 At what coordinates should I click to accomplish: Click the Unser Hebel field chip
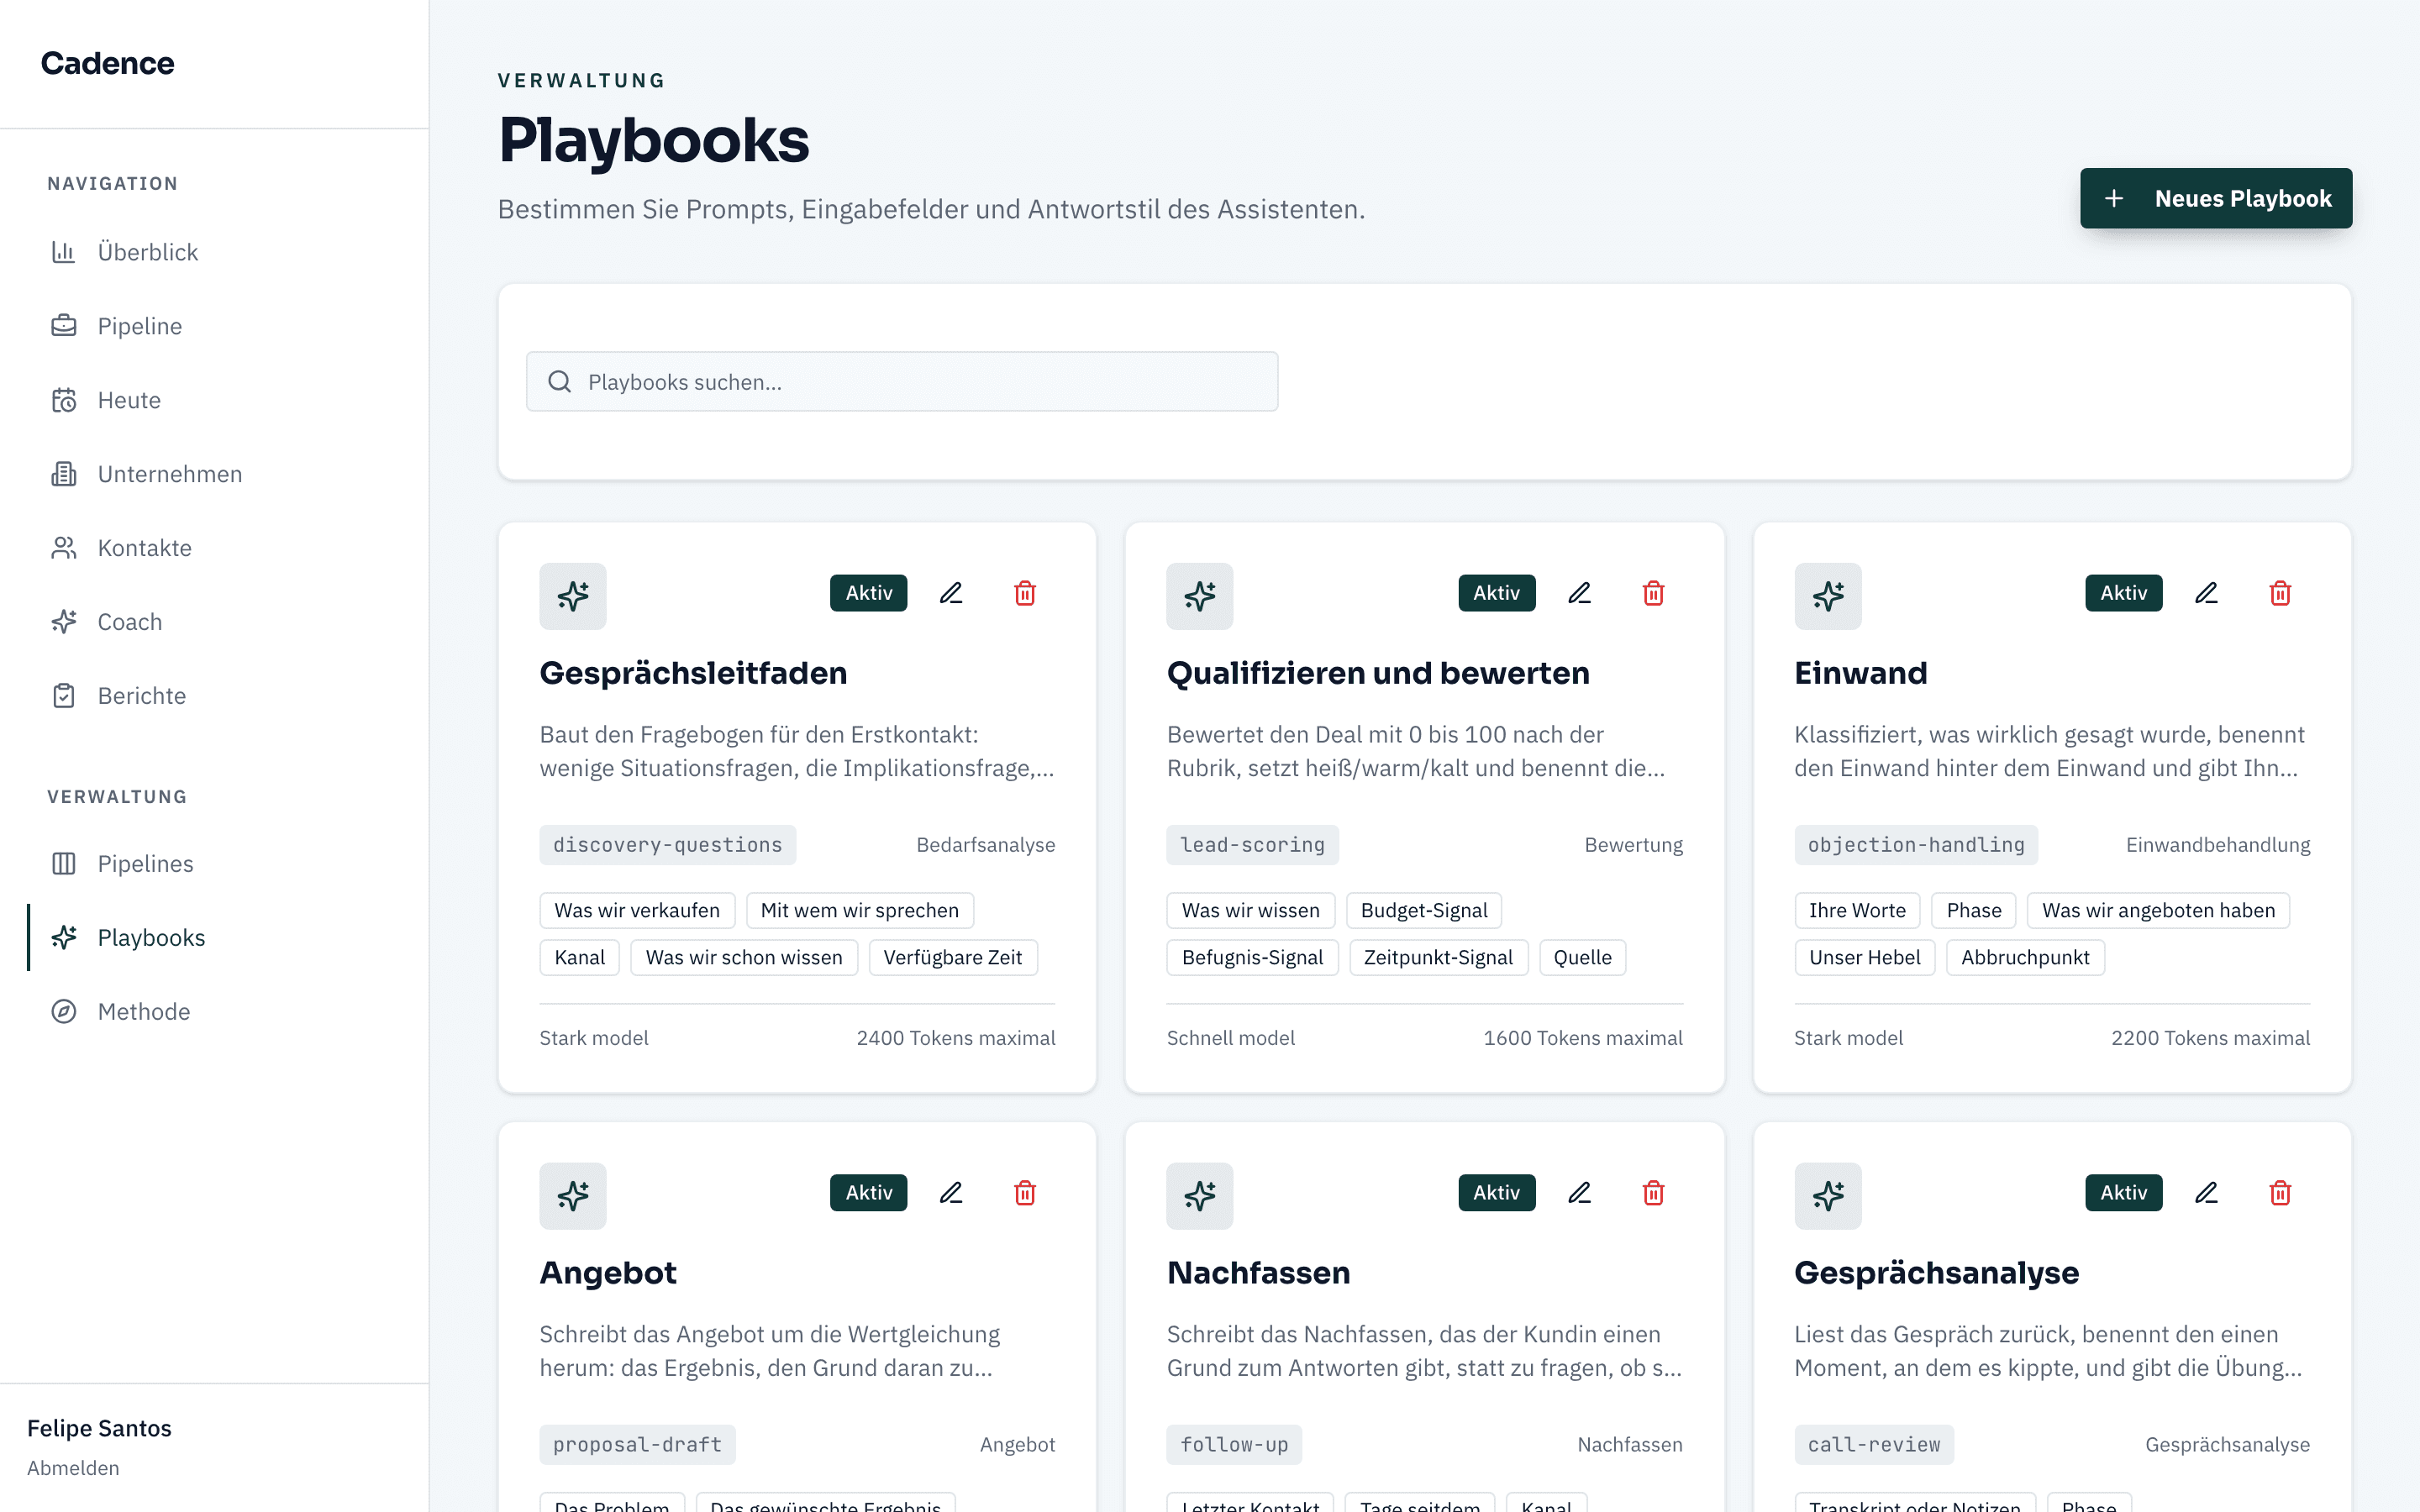1865,958
